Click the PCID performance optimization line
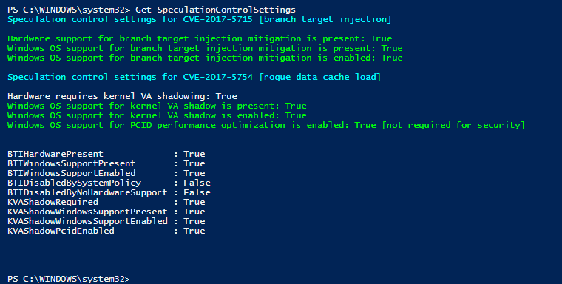 click(266, 125)
